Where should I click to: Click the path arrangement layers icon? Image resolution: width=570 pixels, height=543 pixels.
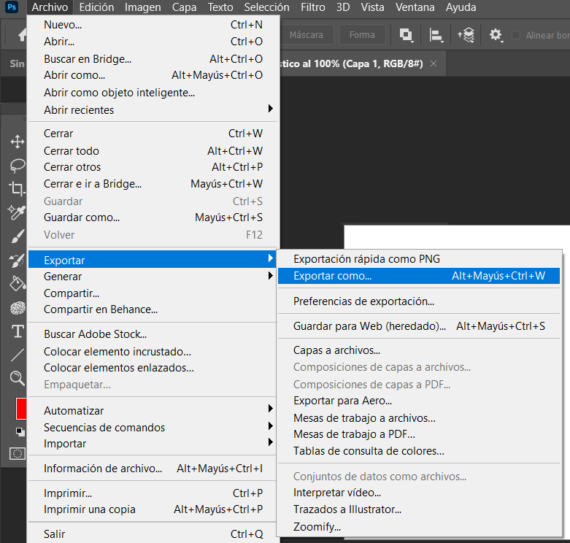tap(466, 35)
